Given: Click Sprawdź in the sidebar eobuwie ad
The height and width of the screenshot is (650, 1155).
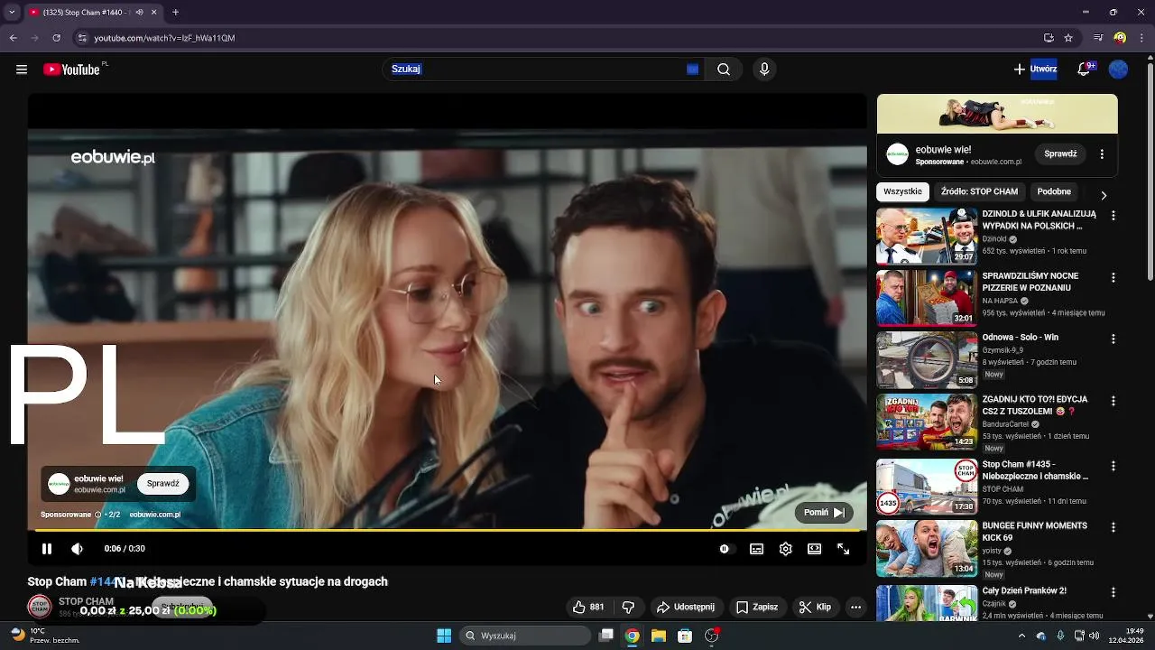Looking at the screenshot, I should [1060, 154].
